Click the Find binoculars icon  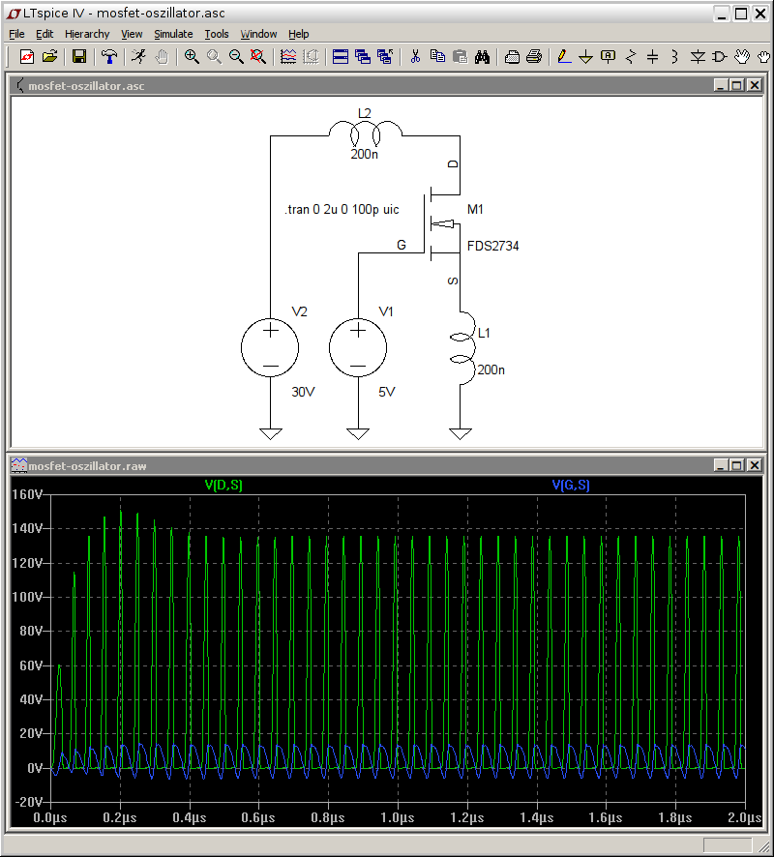pyautogui.click(x=482, y=56)
